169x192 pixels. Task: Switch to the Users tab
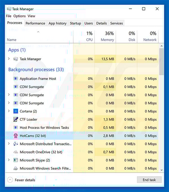coord(89,23)
